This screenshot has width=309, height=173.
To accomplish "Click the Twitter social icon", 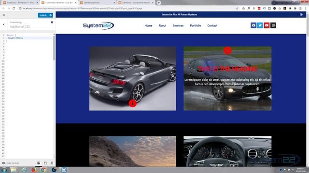I will 260,25.
